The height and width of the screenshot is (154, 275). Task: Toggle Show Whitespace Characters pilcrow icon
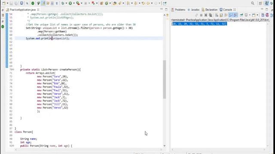click(x=57, y=3)
